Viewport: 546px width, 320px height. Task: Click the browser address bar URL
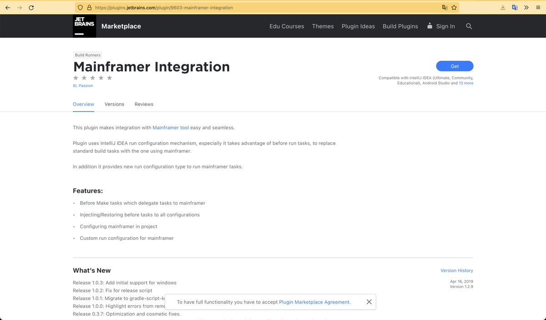pyautogui.click(x=164, y=8)
